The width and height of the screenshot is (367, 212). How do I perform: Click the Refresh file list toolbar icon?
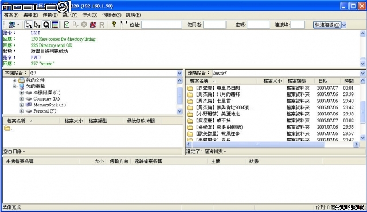67,25
